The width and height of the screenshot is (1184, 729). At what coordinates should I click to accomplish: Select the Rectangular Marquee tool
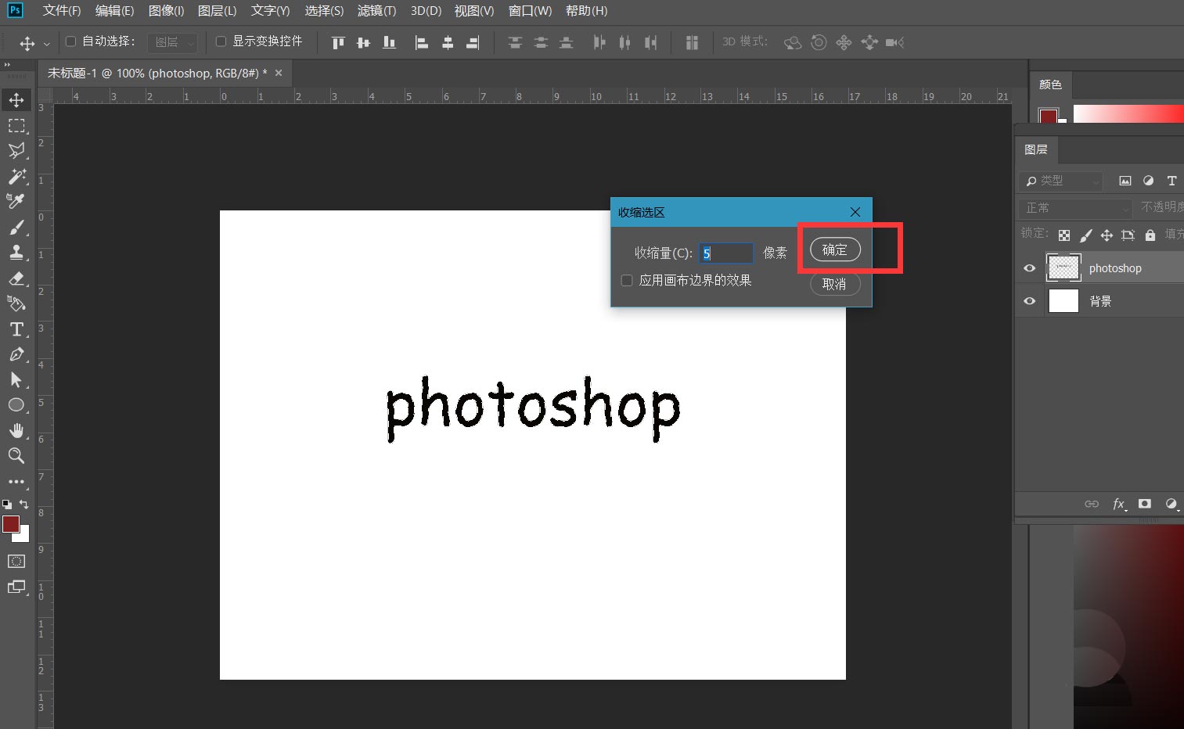(x=16, y=126)
